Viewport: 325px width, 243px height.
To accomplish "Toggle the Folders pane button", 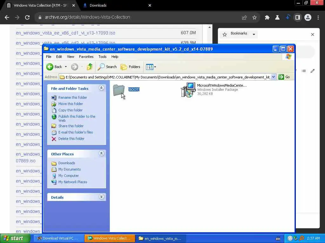I will click(x=130, y=67).
